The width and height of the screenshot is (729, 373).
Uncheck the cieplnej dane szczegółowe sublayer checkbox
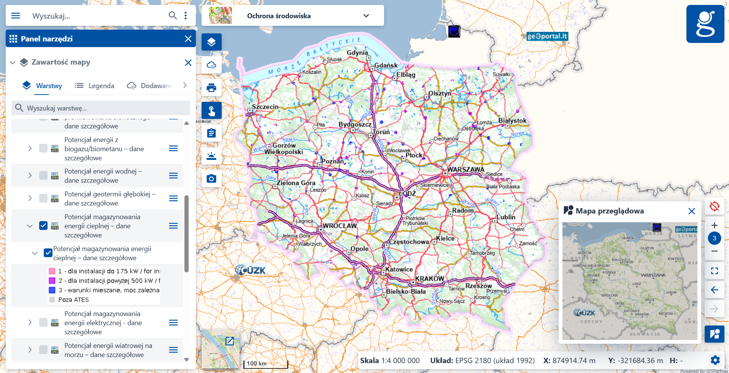click(48, 253)
